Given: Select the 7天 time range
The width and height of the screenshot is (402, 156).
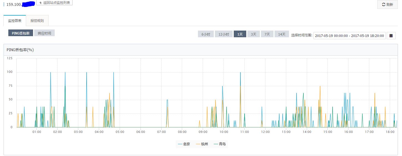Looking at the screenshot, I should [x=267, y=34].
